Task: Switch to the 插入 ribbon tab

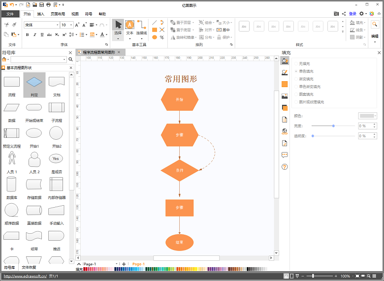Action: (41, 14)
